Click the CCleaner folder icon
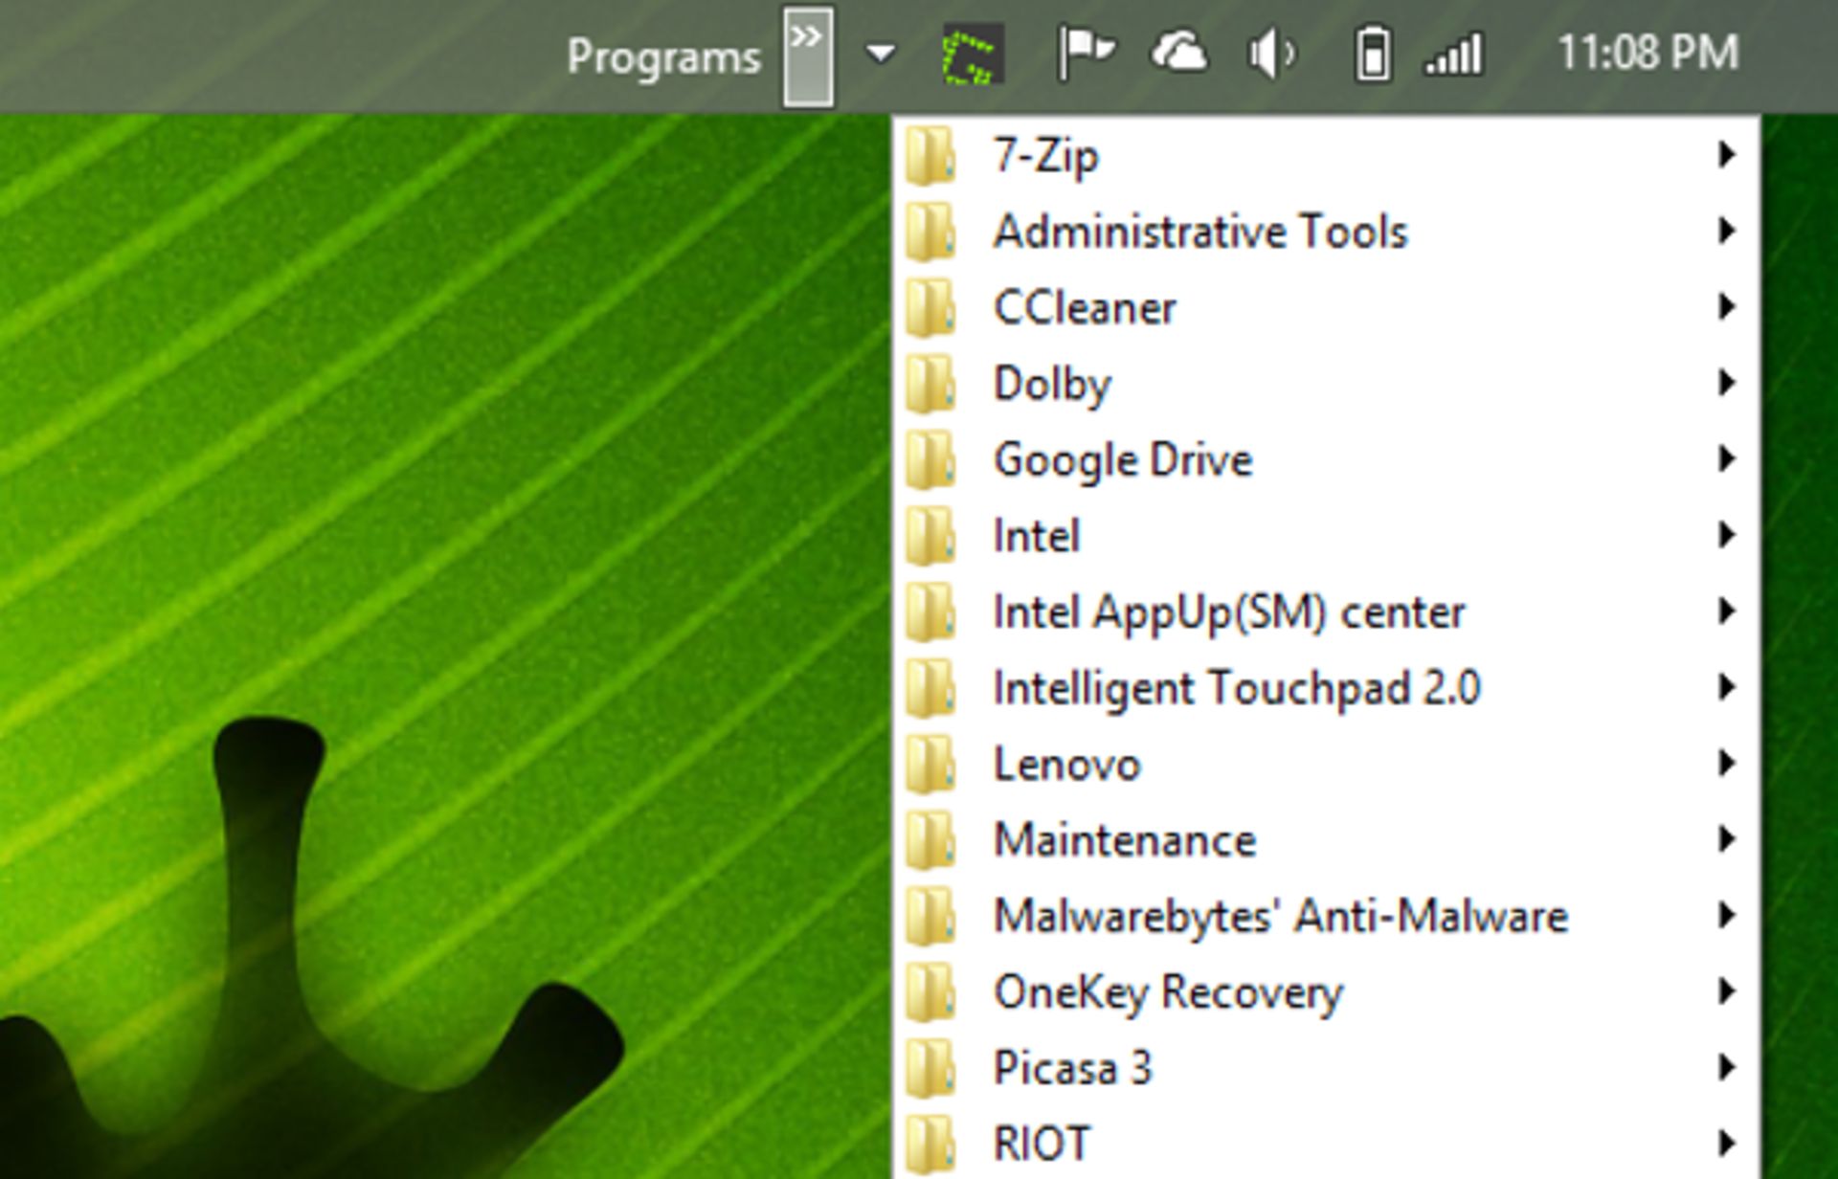 tap(930, 307)
